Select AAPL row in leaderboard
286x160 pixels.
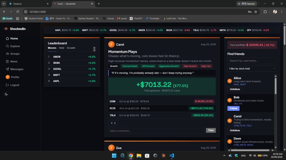pos(72,81)
